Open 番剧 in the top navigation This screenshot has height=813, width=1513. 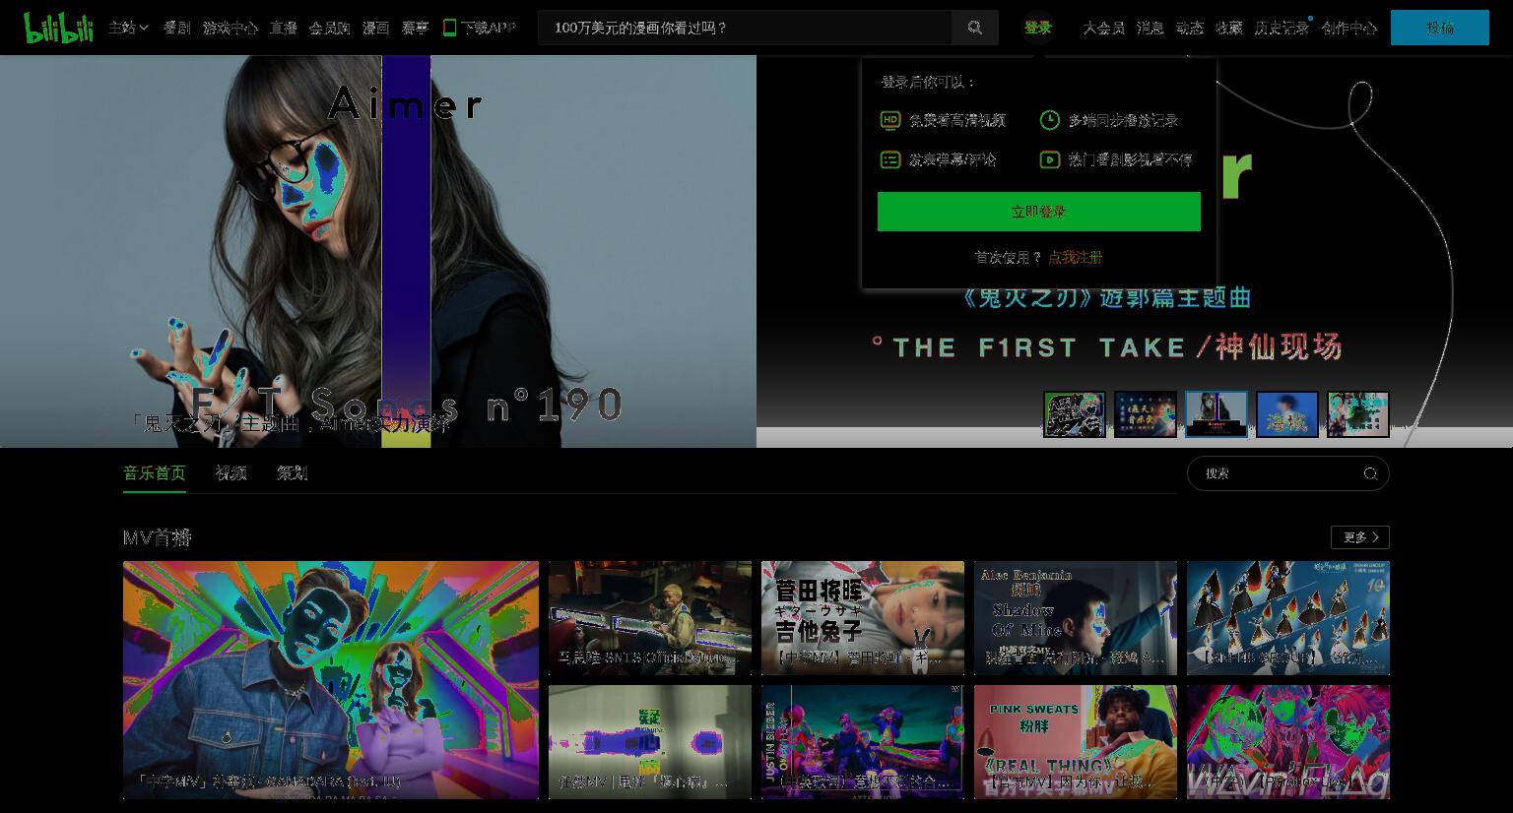176,28
